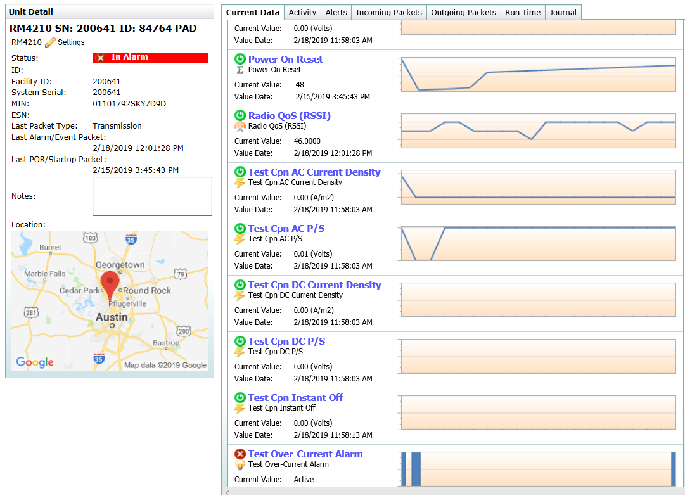Click the red In Alarm status X icon
Viewport: 685px width, 498px height.
click(100, 58)
